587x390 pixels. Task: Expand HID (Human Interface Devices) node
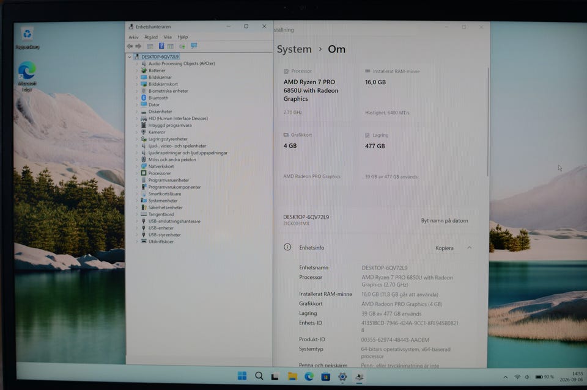pyautogui.click(x=136, y=118)
